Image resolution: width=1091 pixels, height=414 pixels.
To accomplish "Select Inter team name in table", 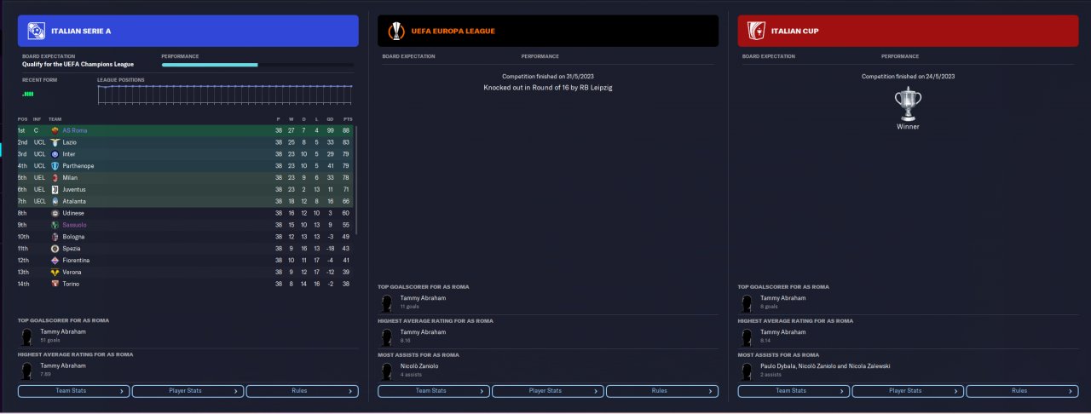I will 69,154.
